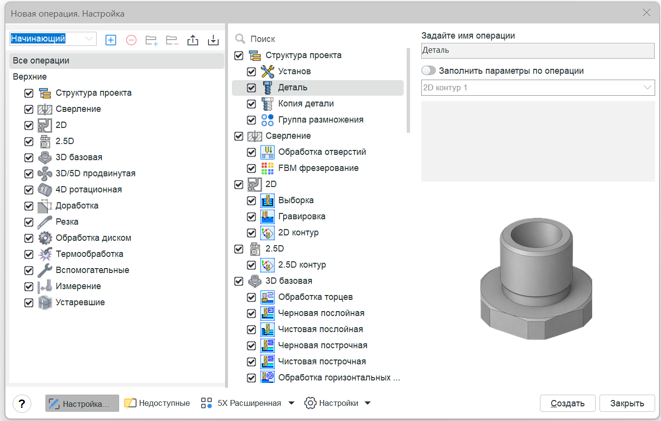
Task: Click the help question mark button
Action: tap(22, 403)
